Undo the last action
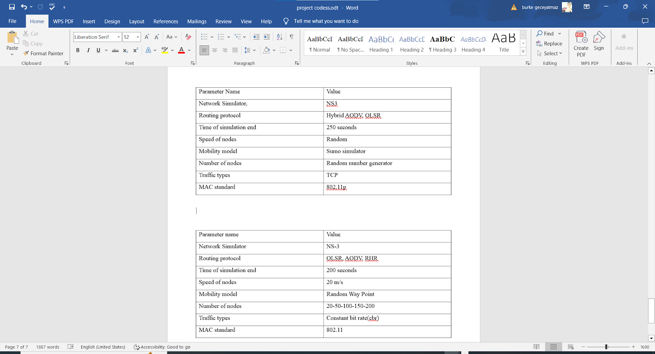This screenshot has width=655, height=354. tap(24, 7)
